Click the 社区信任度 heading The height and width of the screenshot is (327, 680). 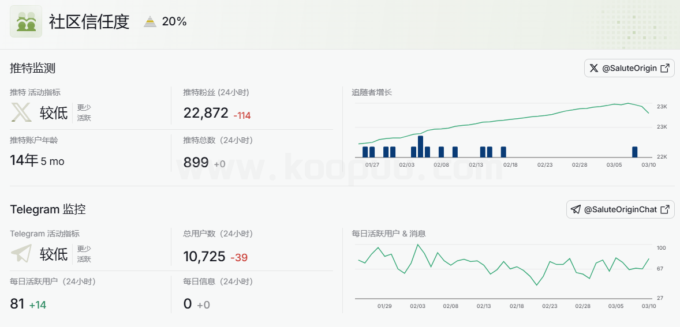[89, 22]
